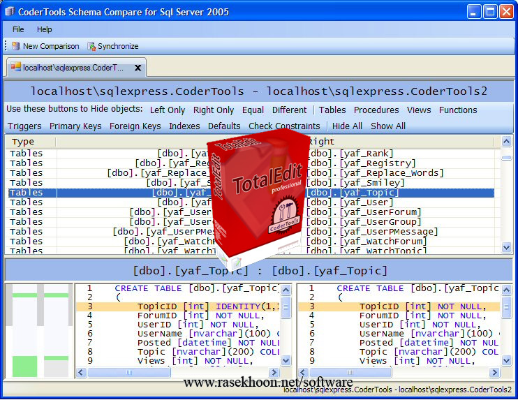Select the [dbo].[yaf_Replace_Words] row
The width and height of the screenshot is (518, 400).
[x=251, y=173]
